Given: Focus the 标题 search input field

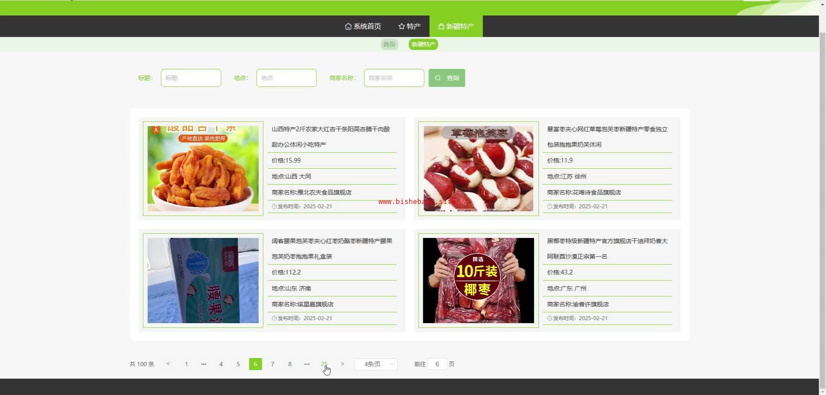Looking at the screenshot, I should point(191,78).
